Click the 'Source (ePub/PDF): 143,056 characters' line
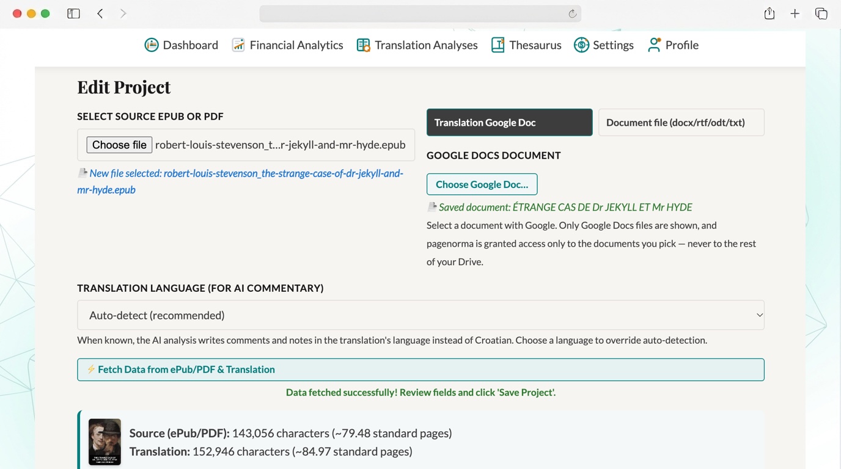 click(x=291, y=433)
